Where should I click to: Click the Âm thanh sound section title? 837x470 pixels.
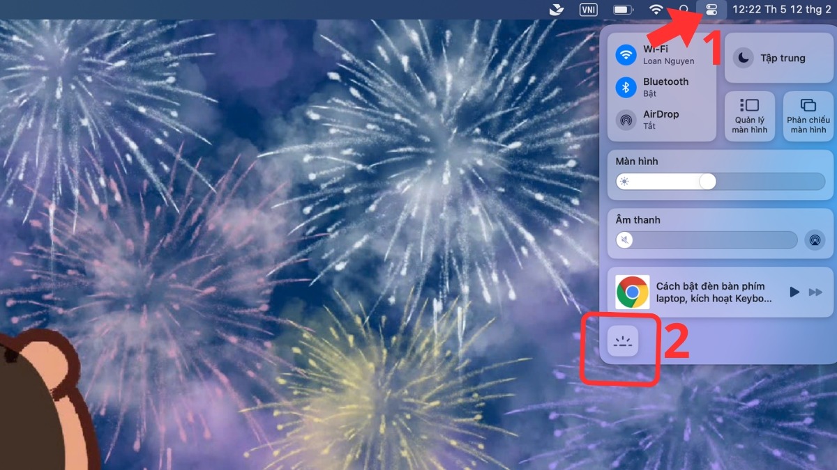coord(638,220)
